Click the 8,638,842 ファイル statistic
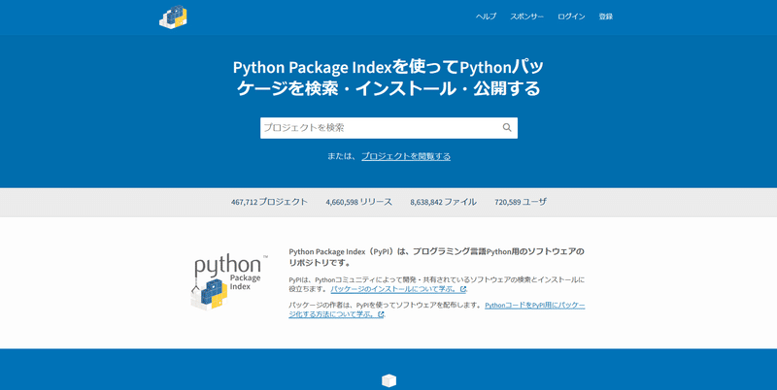Image resolution: width=777 pixels, height=390 pixels. 443,202
